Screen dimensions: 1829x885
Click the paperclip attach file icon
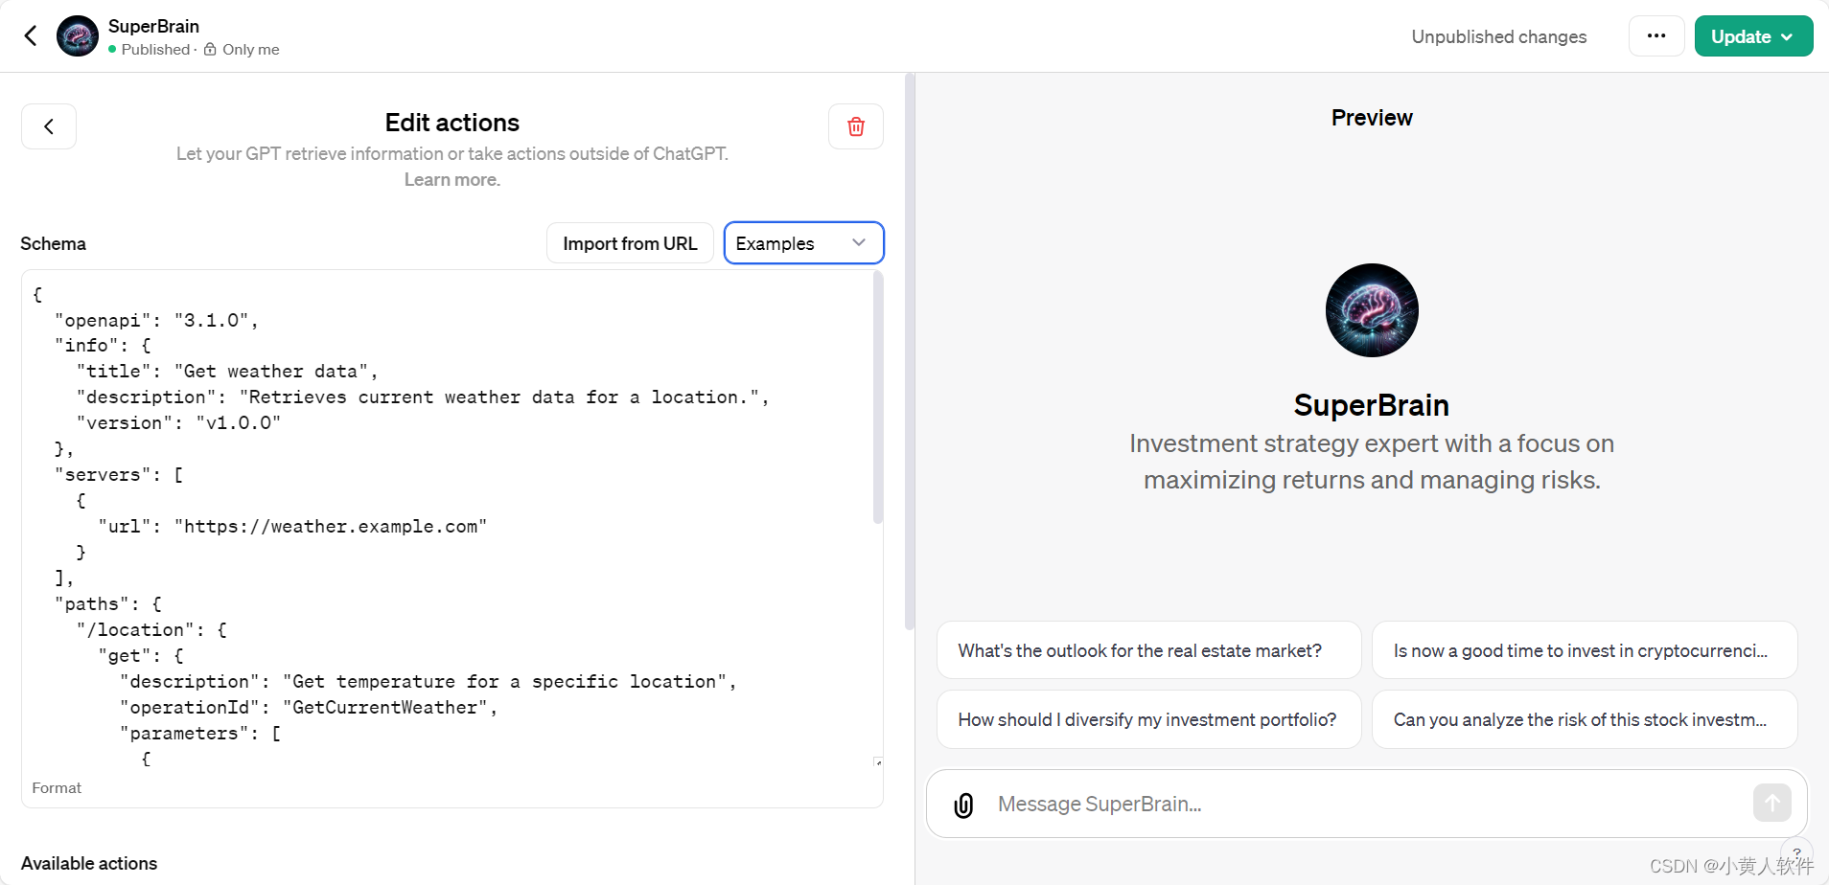click(x=963, y=805)
